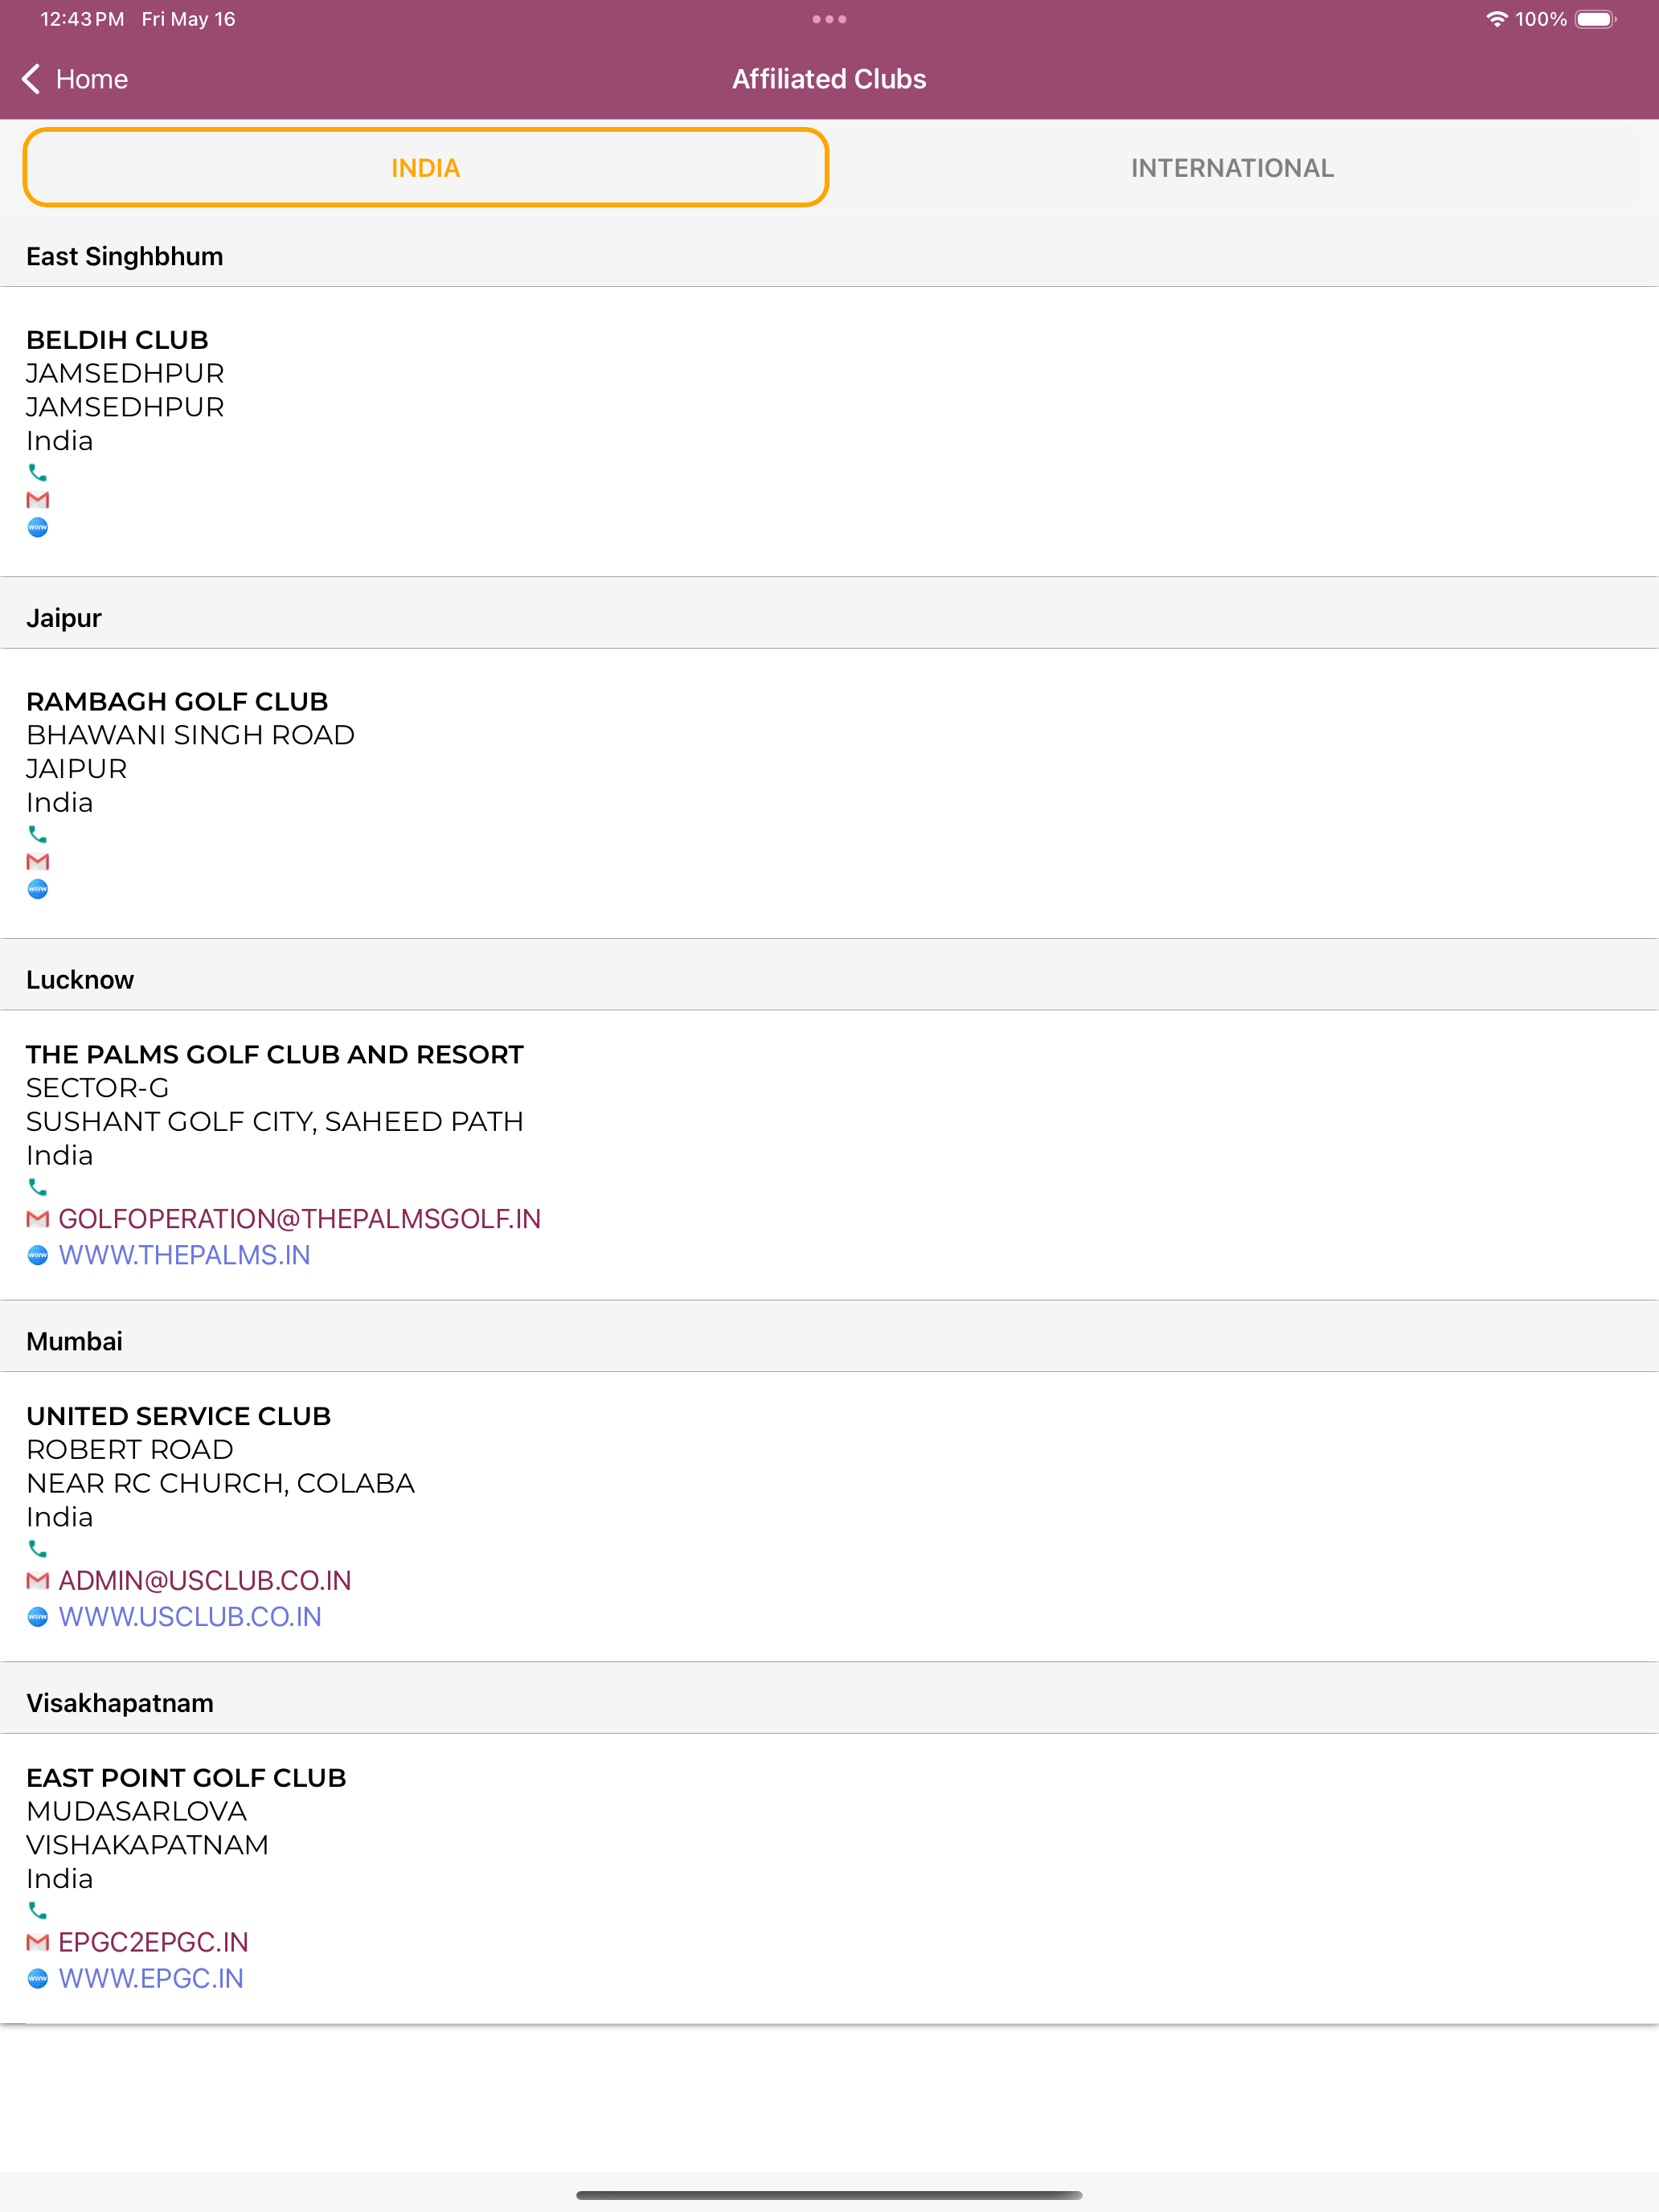Select the INDIA tab
1659x2212 pixels.
(426, 168)
